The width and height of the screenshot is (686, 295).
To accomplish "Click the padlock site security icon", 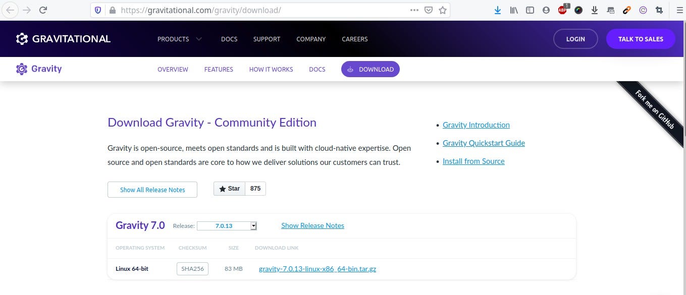I will click(x=112, y=10).
